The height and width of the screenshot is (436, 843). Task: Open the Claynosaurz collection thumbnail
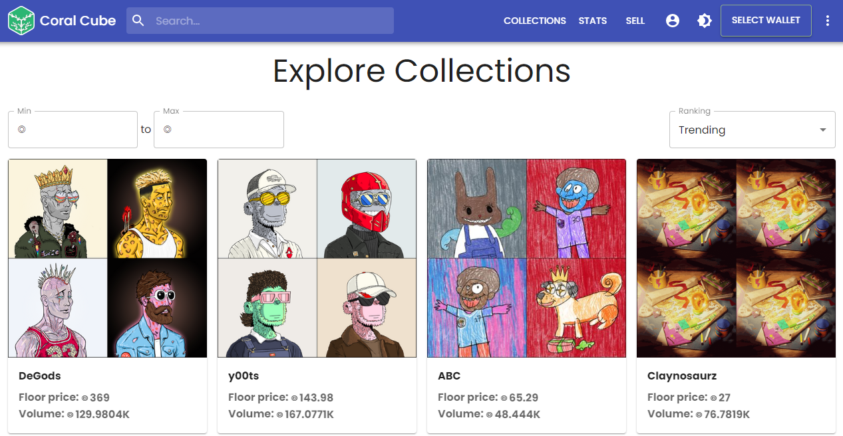click(x=736, y=258)
